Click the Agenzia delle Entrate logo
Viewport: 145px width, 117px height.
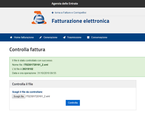point(39,17)
